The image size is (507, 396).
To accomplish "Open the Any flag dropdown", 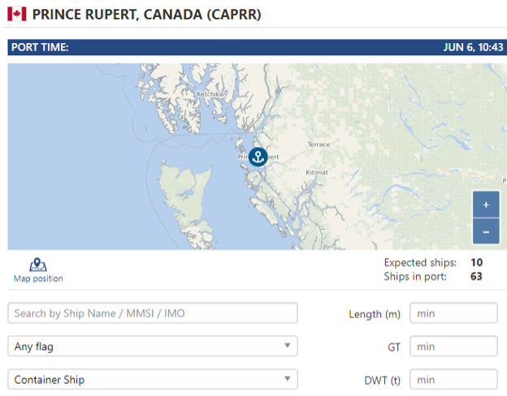I will [x=153, y=346].
